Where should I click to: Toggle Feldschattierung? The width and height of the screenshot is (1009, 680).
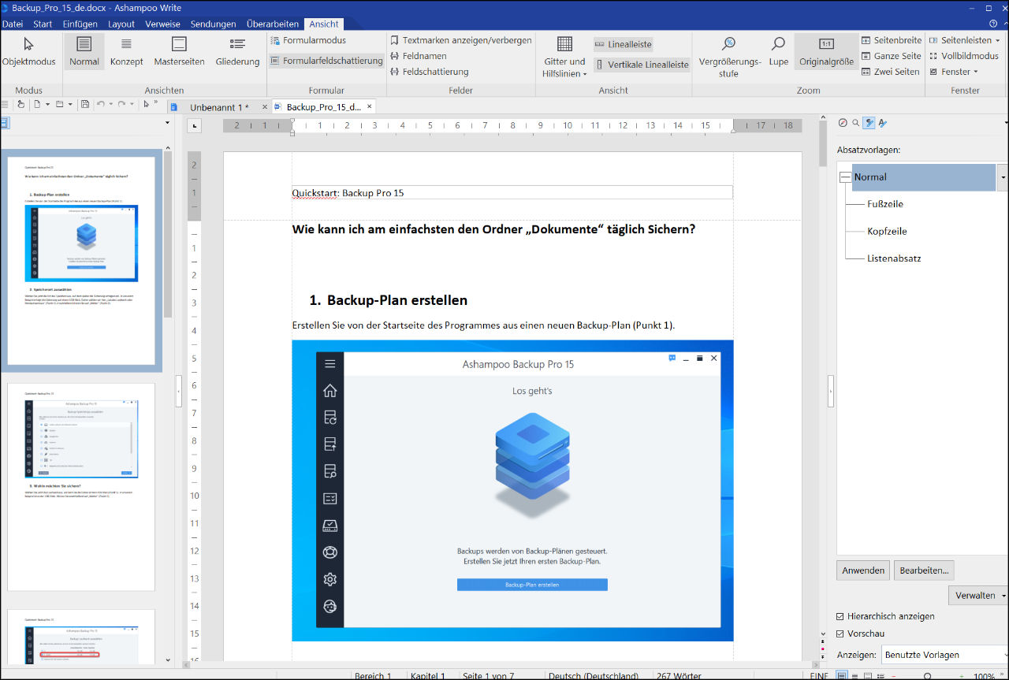pos(430,72)
